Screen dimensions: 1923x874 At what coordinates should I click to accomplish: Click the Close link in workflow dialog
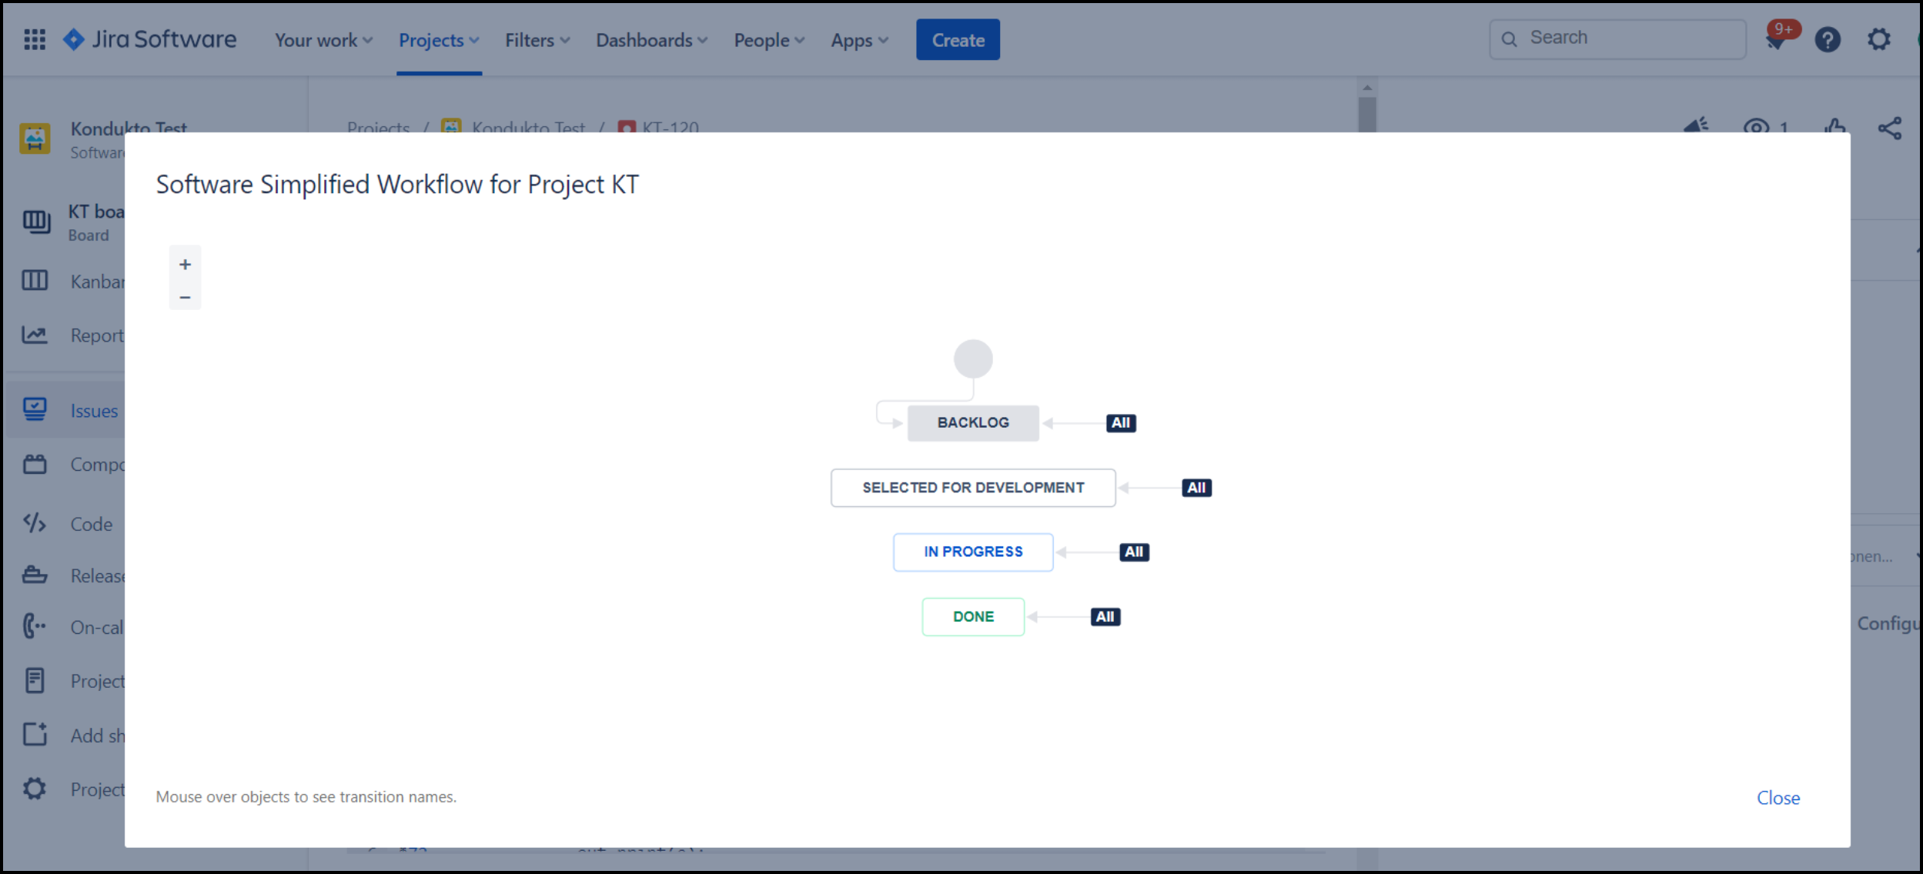[1778, 798]
